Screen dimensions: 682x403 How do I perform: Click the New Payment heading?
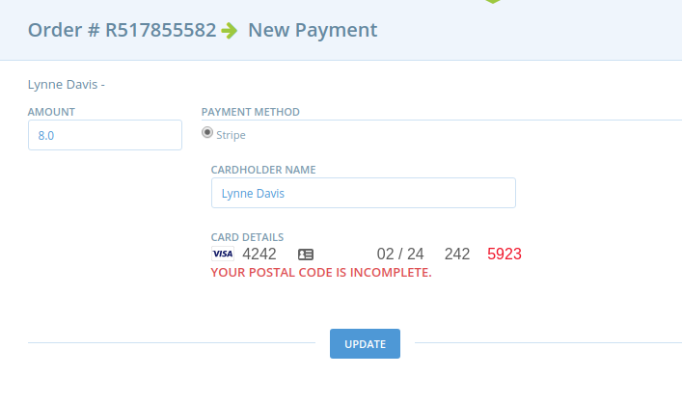pos(313,30)
